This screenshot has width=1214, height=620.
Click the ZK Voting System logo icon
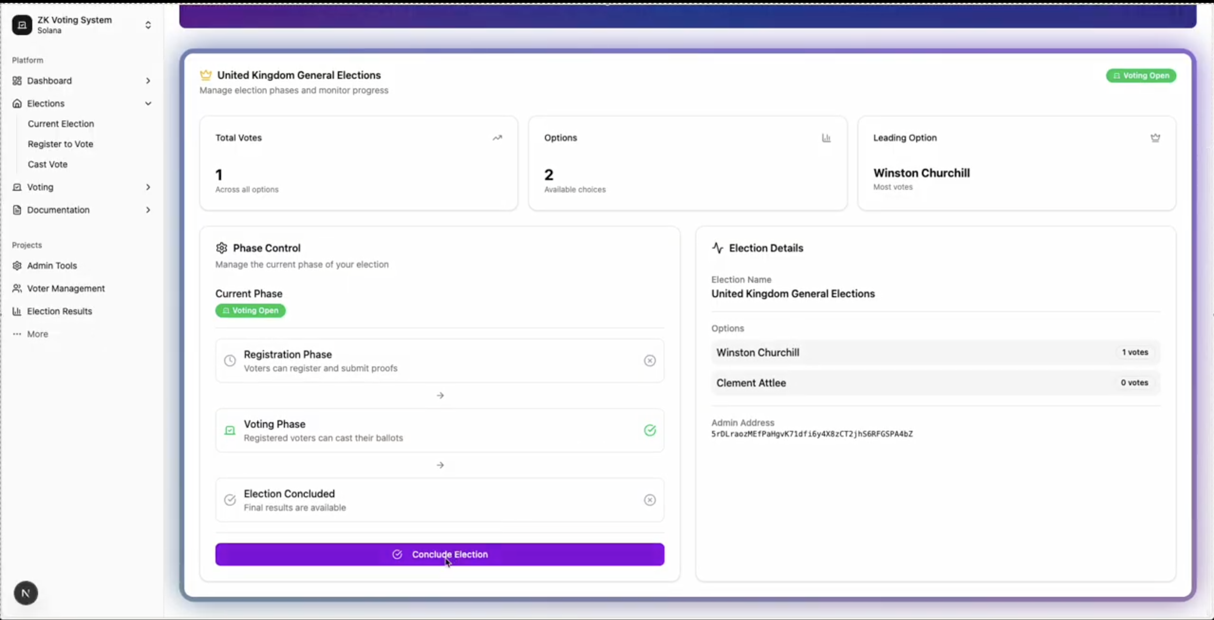[22, 25]
